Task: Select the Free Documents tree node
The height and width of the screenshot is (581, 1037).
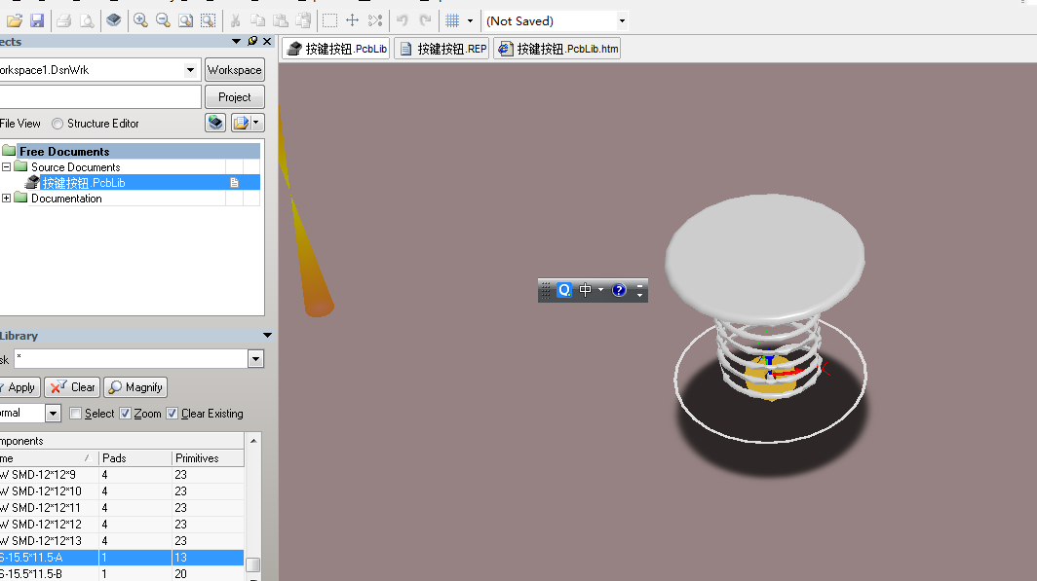Action: [x=64, y=151]
